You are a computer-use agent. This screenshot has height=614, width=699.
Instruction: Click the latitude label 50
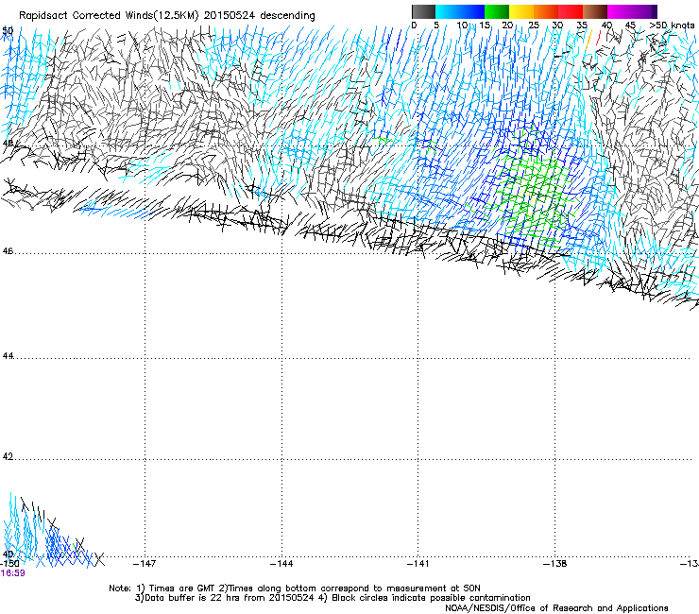tap(8, 31)
